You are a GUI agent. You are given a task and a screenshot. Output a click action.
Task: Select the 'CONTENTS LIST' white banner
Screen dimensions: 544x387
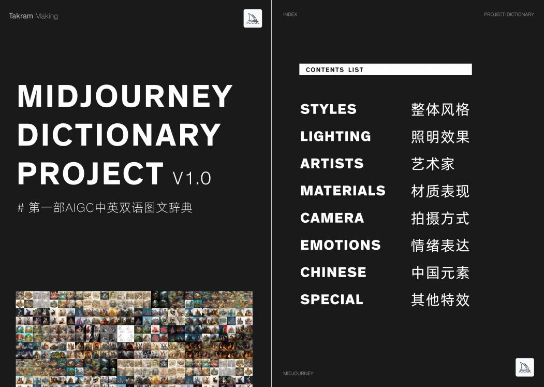tap(386, 69)
